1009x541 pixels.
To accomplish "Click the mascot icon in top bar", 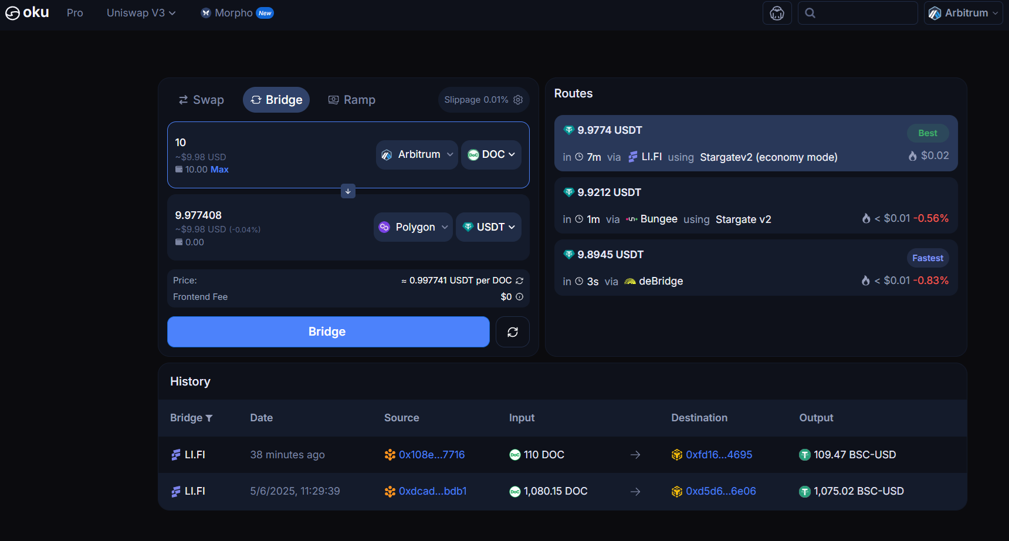I will pos(777,13).
